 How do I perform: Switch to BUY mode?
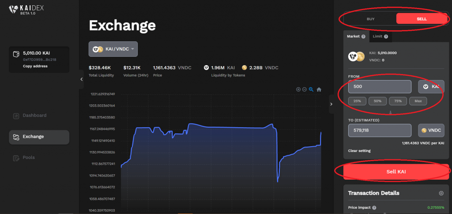370,19
